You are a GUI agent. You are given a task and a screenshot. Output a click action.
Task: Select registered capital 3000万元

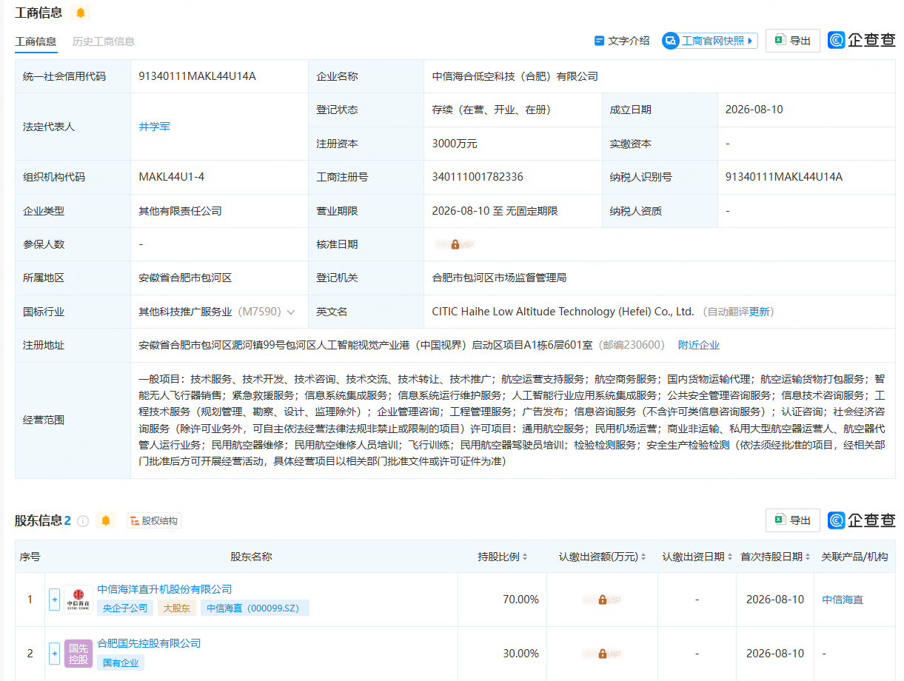455,144
